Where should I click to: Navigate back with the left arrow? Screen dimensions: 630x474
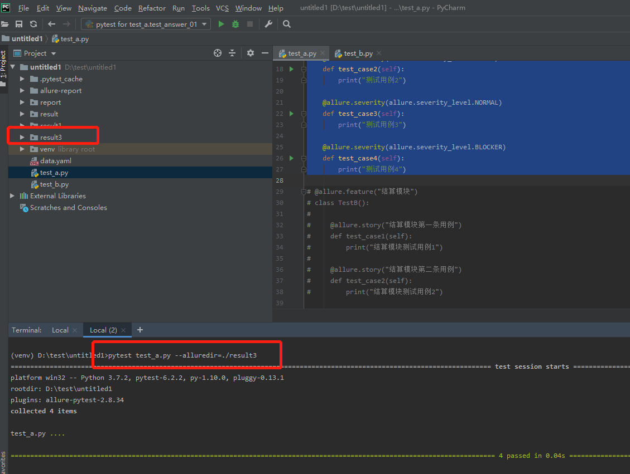pyautogui.click(x=51, y=24)
